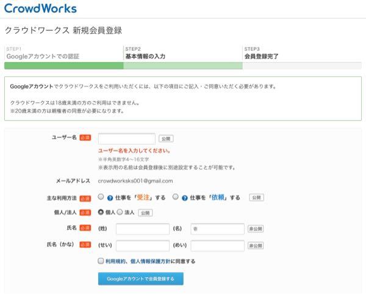The height and width of the screenshot is (294, 366).
Task: Choose the 個人 radio option
Action: (x=101, y=212)
